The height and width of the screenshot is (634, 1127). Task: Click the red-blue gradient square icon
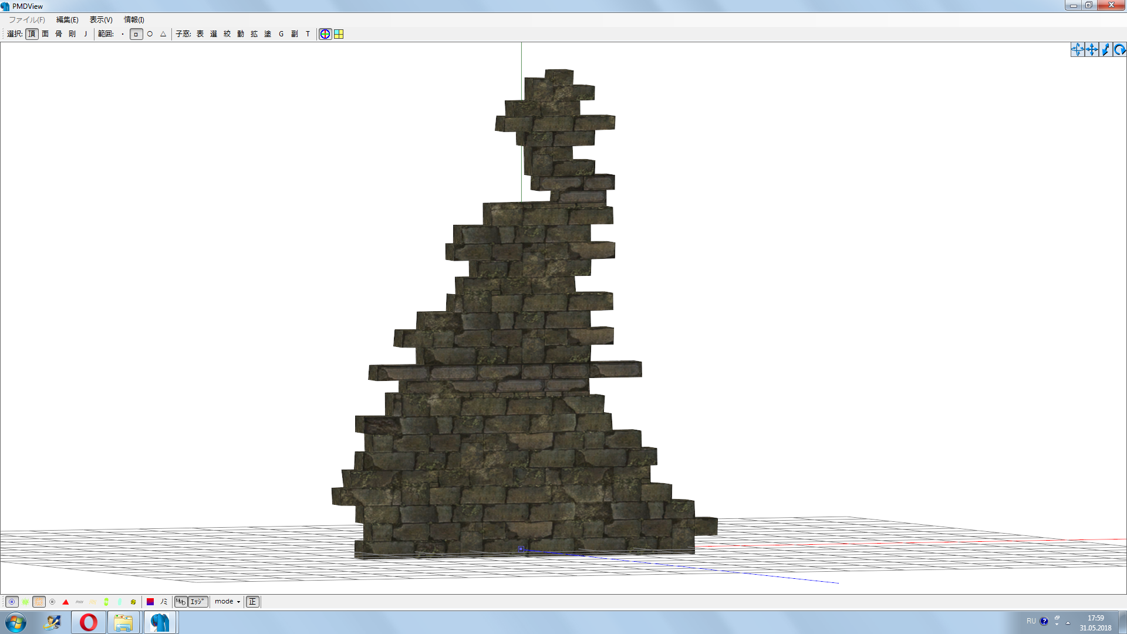[150, 602]
